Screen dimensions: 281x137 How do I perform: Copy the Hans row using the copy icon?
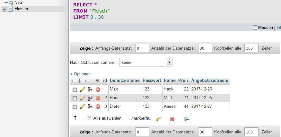point(90,98)
